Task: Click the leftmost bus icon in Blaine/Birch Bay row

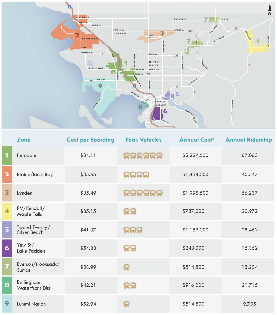Action: pyautogui.click(x=127, y=174)
